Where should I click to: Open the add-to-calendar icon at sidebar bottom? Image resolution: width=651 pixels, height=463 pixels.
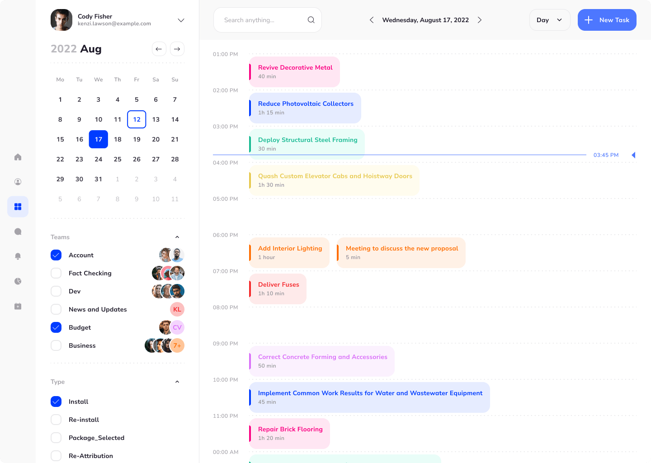(x=18, y=306)
